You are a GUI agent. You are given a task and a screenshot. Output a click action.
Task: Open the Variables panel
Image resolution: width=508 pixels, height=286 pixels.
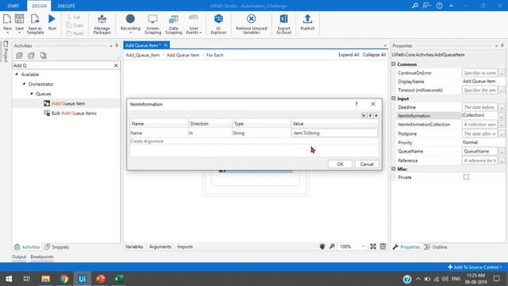134,246
